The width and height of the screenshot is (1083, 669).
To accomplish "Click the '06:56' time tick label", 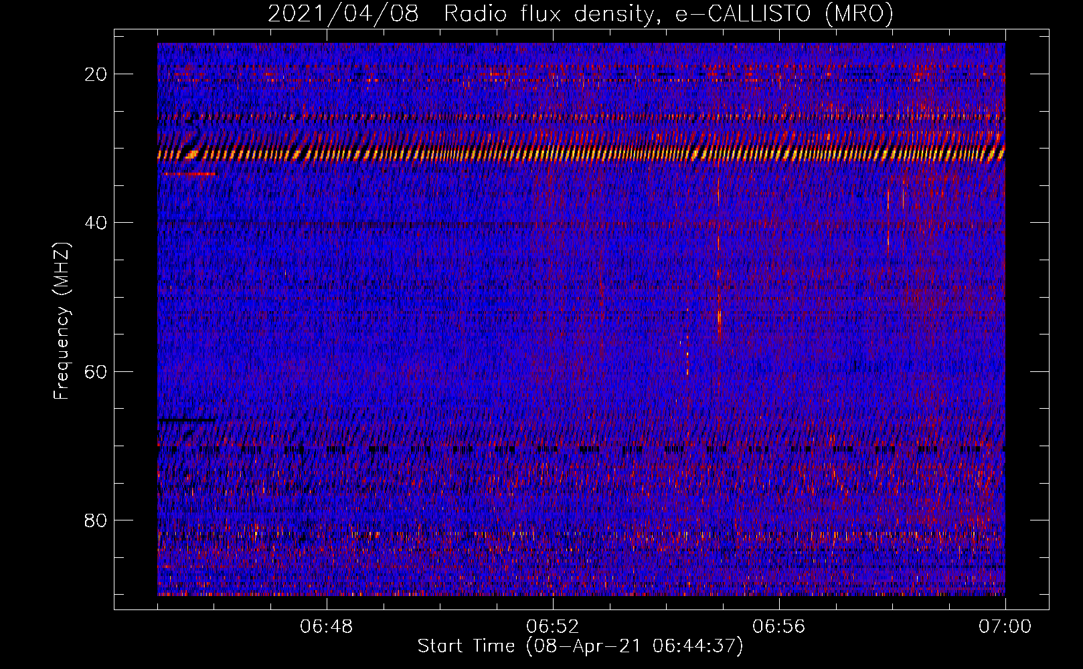I will click(x=779, y=626).
